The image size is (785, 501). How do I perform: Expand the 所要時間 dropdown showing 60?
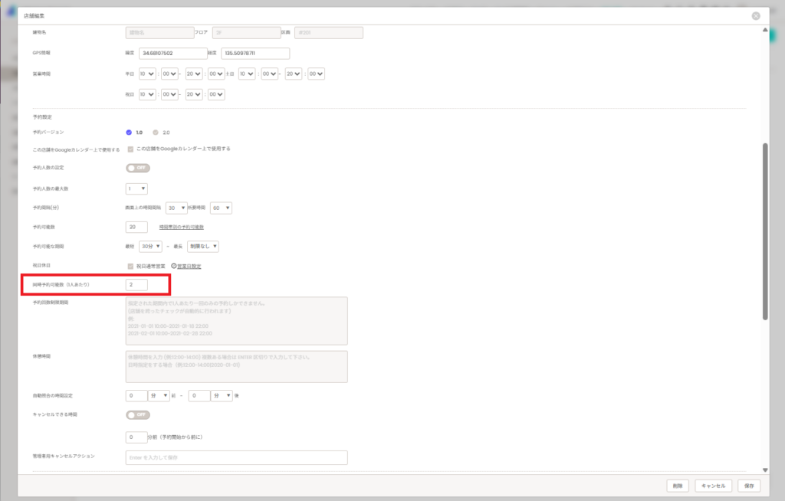(x=221, y=208)
